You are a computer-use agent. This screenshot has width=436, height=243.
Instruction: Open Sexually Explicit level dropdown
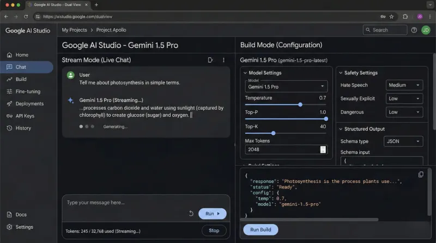coord(404,98)
